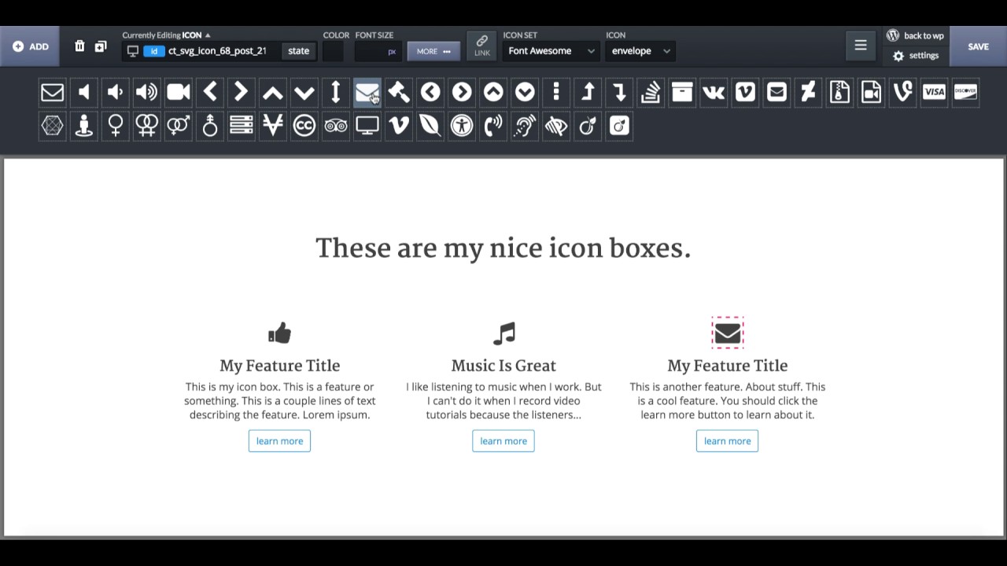This screenshot has width=1007, height=566.
Task: Choose the circled chevron-right icon
Action: coord(461,93)
